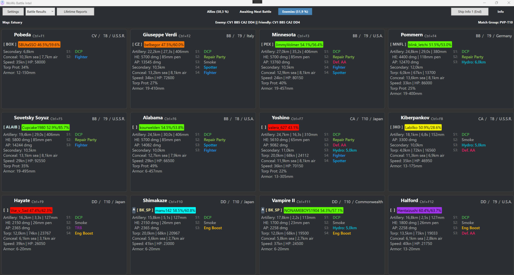Click player JimmyVolmer's stats badge

[x=299, y=45]
